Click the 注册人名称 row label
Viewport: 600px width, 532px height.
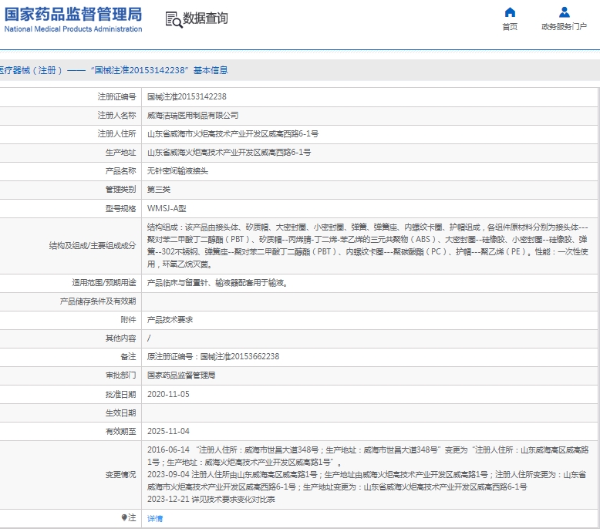[116, 115]
